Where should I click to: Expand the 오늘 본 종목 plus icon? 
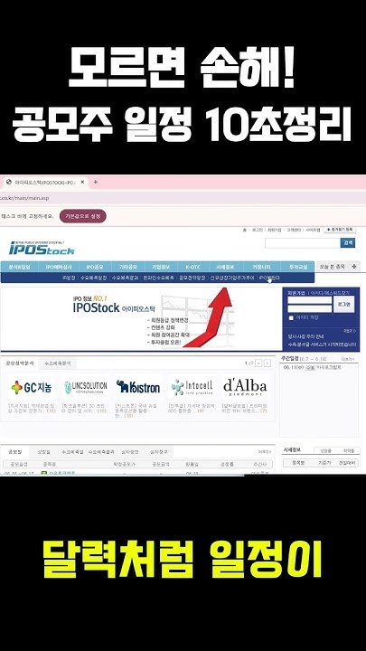[x=353, y=267]
